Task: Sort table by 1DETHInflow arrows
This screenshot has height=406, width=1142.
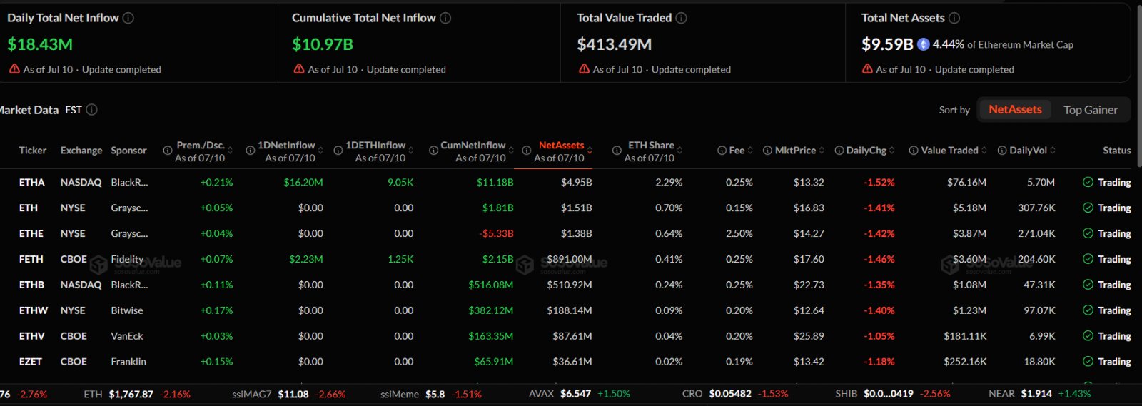Action: point(410,151)
